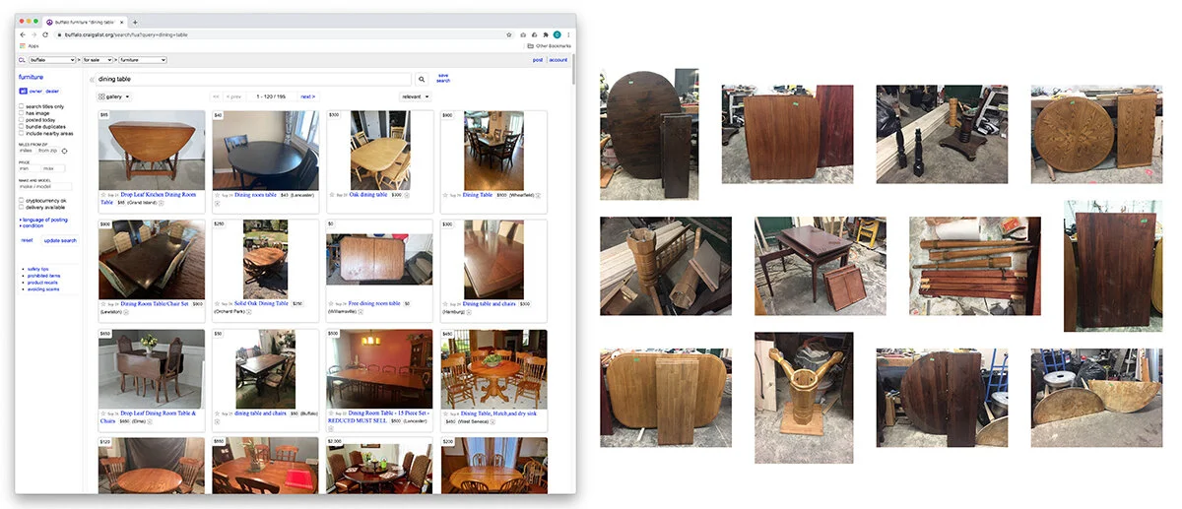Open the safety tips link

click(37, 269)
